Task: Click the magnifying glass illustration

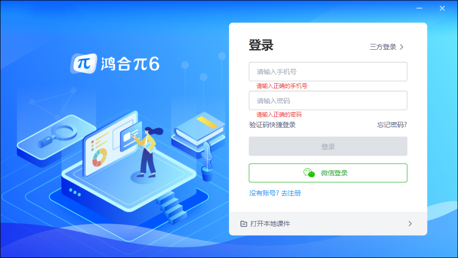Action: pyautogui.click(x=57, y=135)
